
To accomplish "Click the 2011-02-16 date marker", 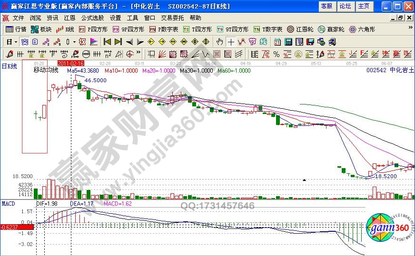I will click(71, 63).
